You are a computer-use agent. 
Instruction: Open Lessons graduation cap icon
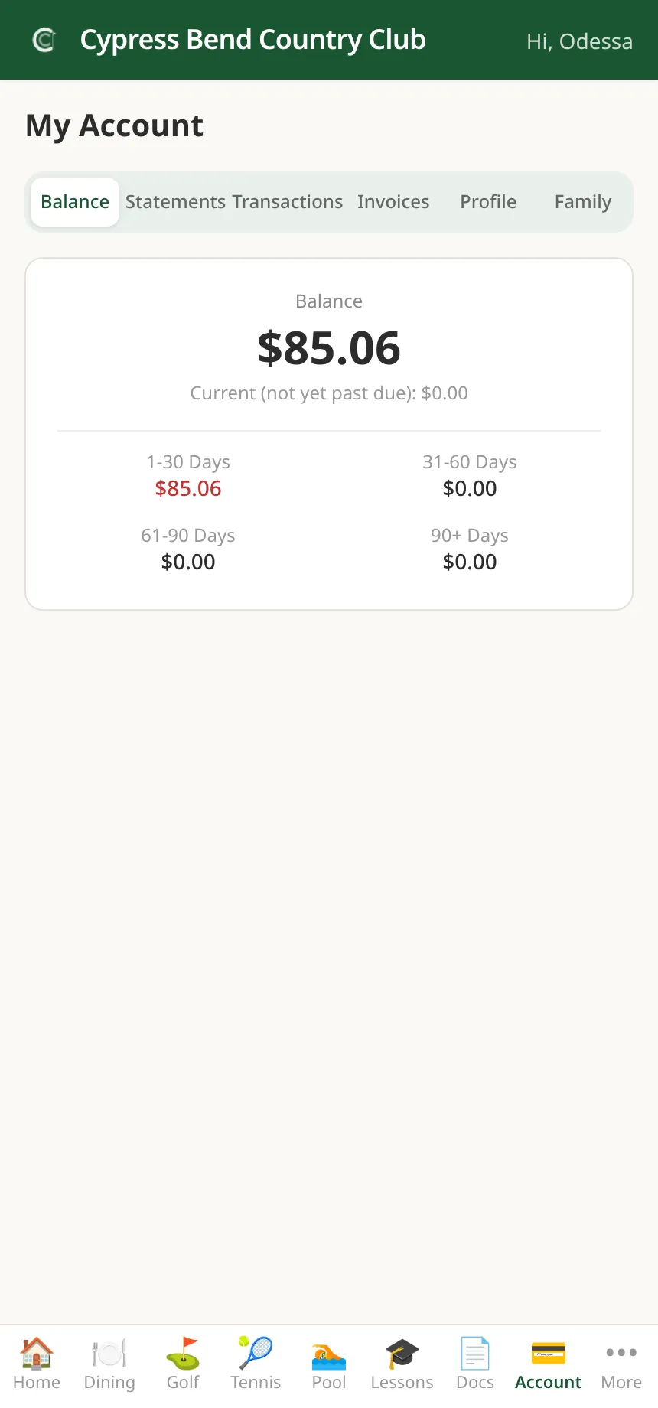(x=402, y=1354)
